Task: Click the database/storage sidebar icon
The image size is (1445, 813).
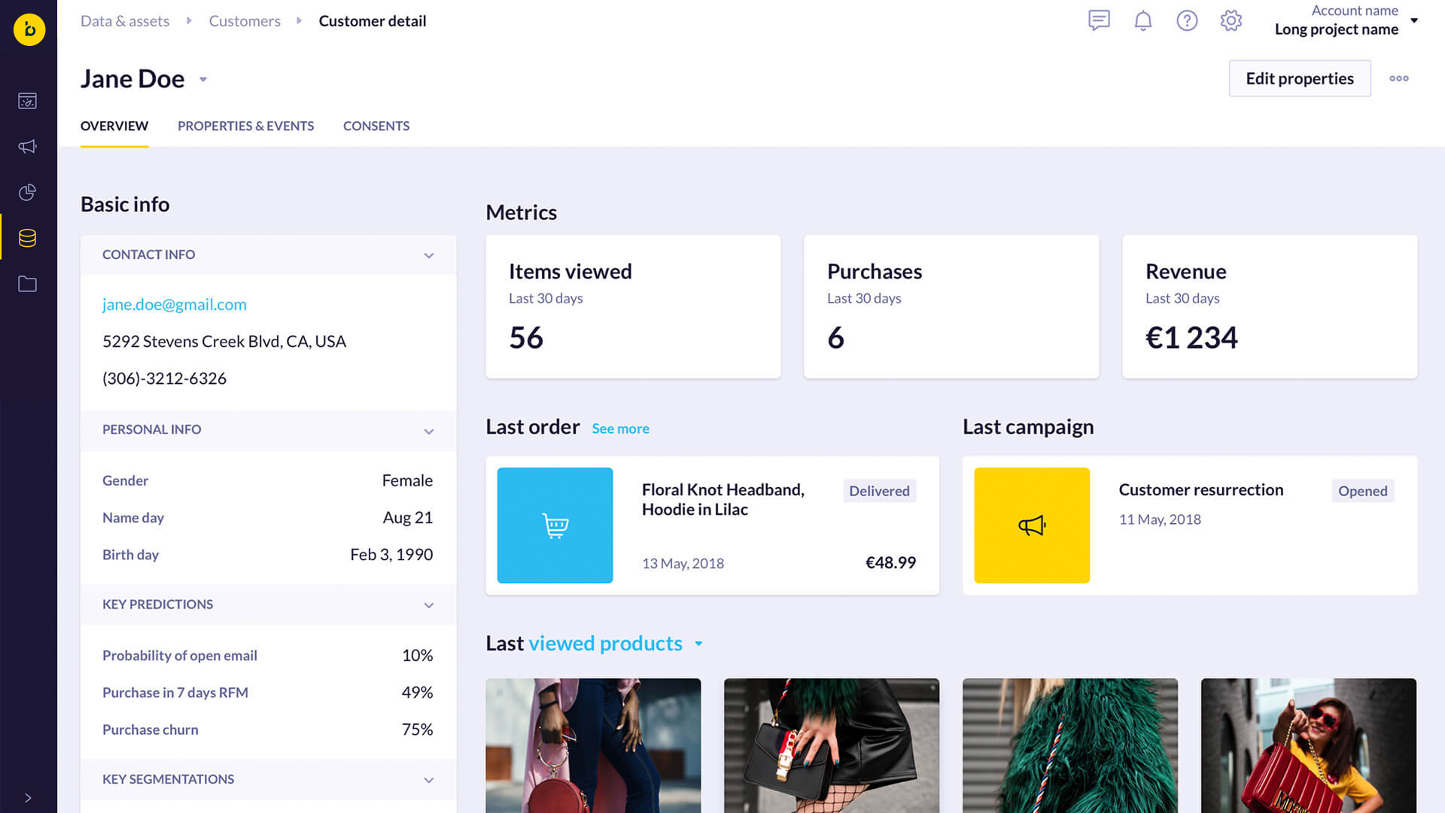Action: (x=28, y=237)
